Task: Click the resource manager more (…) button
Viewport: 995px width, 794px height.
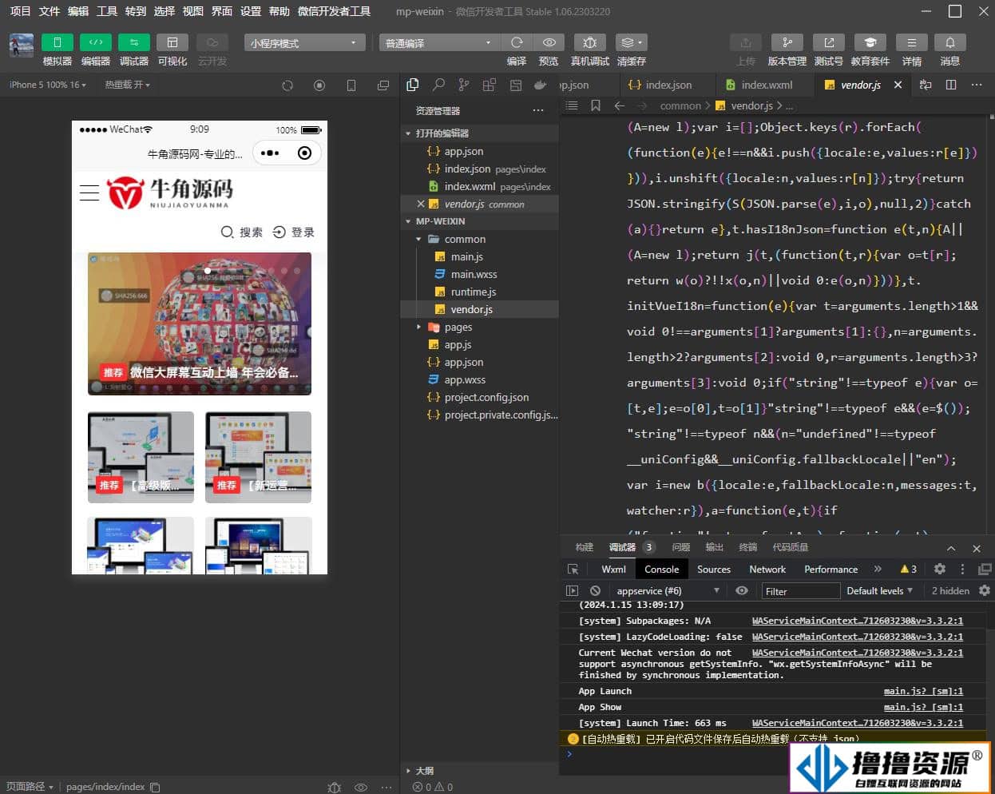Action: pos(538,110)
